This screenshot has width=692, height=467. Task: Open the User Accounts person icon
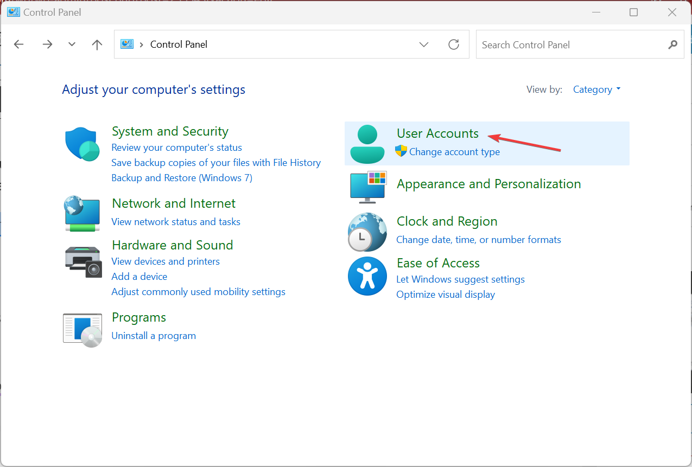(x=367, y=144)
